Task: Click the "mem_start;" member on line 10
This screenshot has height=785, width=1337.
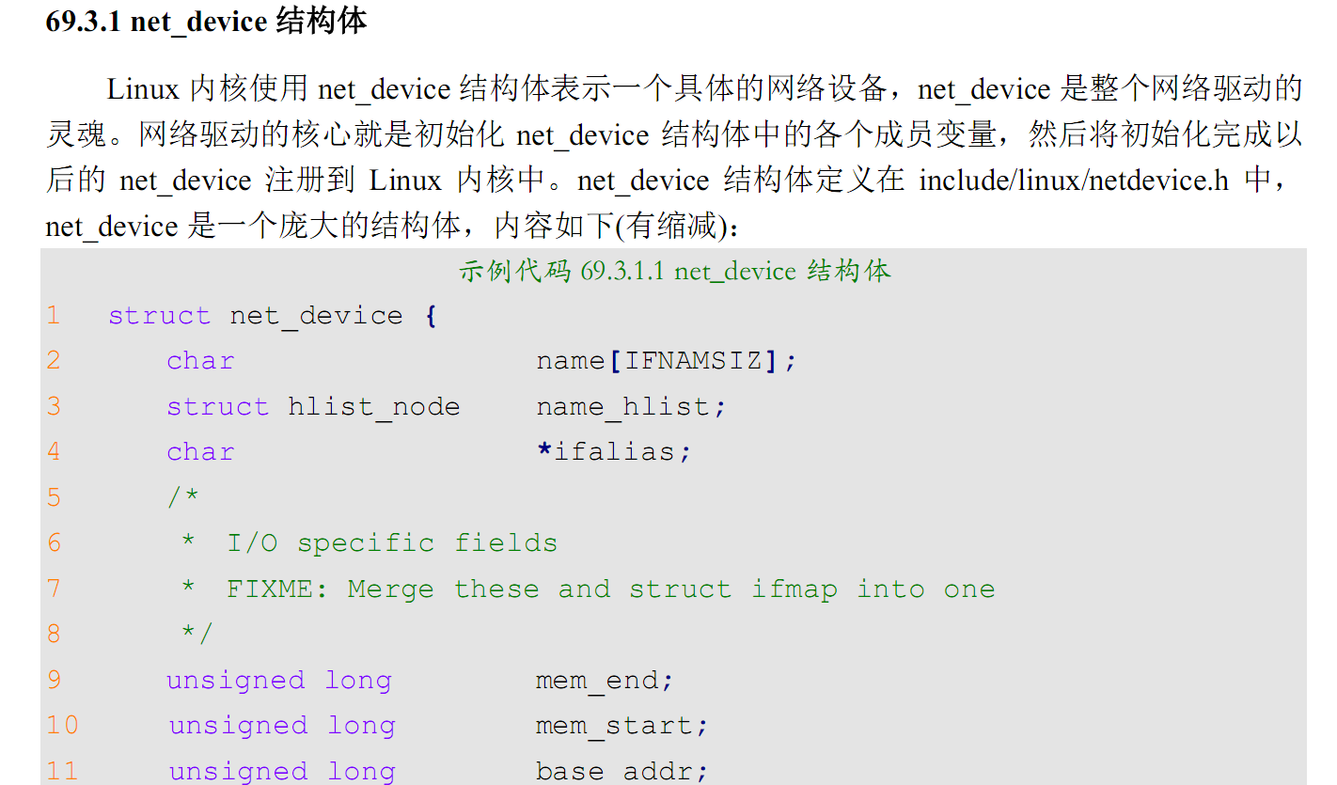Action: (621, 726)
